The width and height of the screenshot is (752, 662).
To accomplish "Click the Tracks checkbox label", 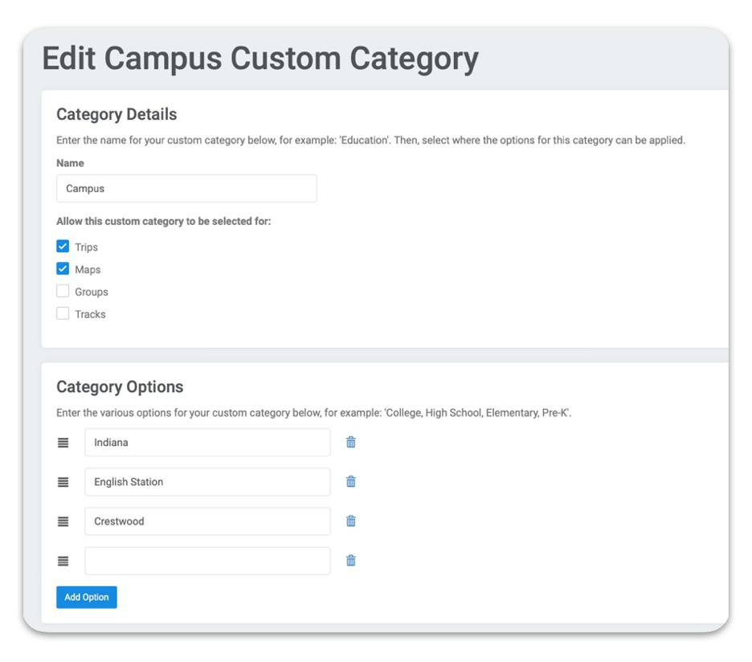I will [90, 315].
